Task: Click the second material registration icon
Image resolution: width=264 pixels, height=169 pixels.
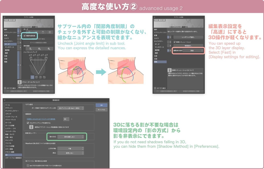Action: [x=40, y=48]
